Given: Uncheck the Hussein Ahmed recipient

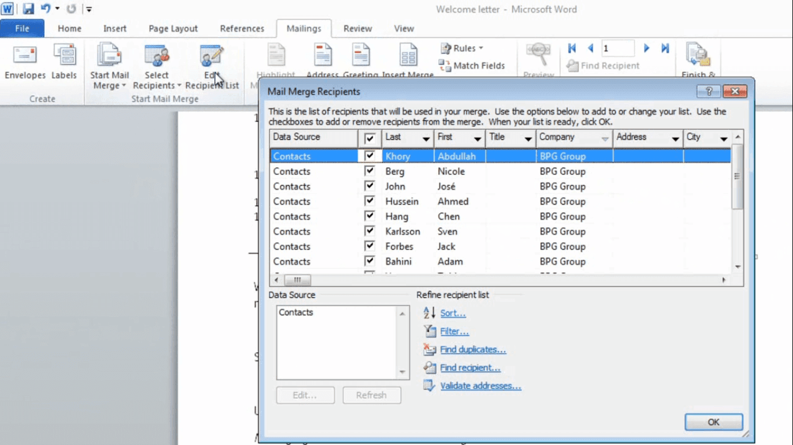Looking at the screenshot, I should (370, 201).
